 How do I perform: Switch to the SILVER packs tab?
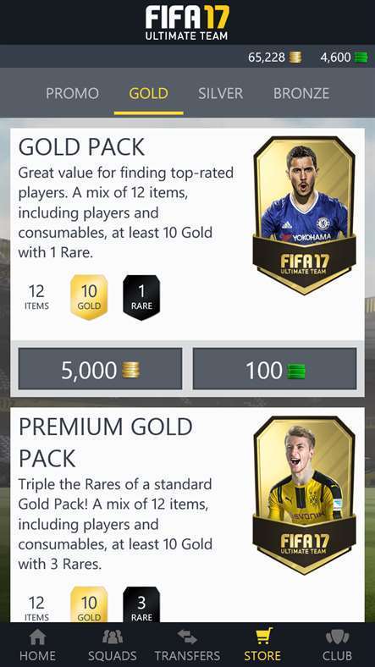pyautogui.click(x=220, y=93)
